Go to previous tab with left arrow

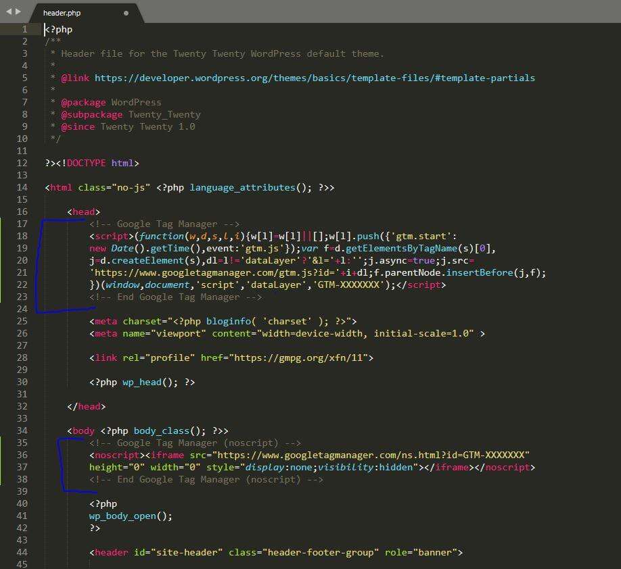pyautogui.click(x=9, y=11)
